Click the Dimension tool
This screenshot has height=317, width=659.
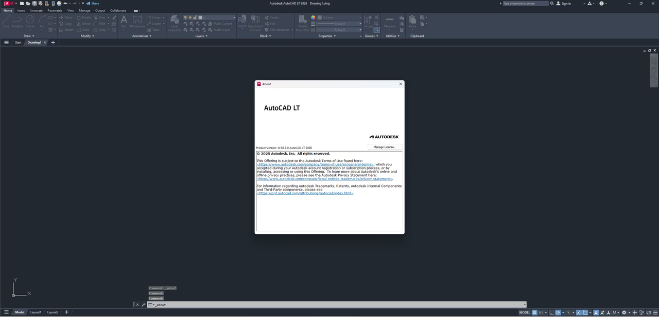coord(137,21)
